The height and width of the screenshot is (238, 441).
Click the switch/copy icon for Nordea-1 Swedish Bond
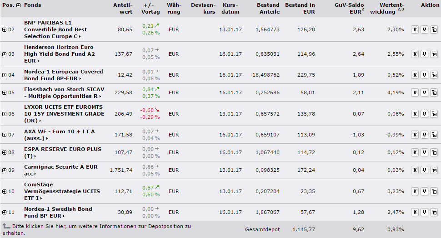pyautogui.click(x=434, y=212)
